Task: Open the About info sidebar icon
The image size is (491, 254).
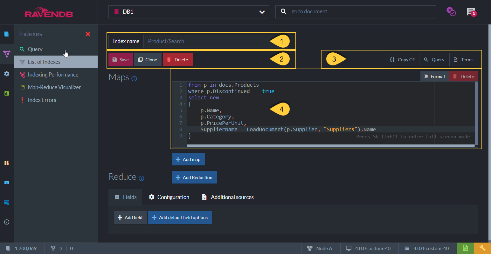Action: pyautogui.click(x=7, y=222)
